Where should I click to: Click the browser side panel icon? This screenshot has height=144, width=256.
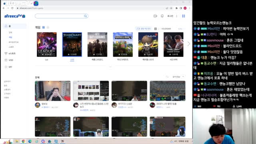click(x=181, y=8)
